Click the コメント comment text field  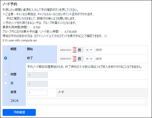[x=87, y=101]
